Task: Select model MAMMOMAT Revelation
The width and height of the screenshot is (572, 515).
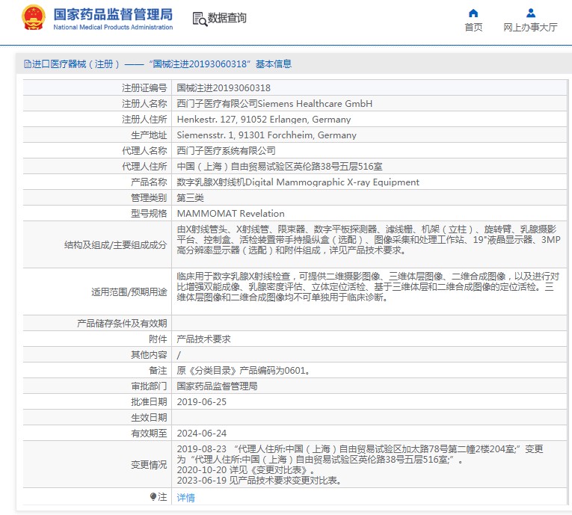Action: 230,213
